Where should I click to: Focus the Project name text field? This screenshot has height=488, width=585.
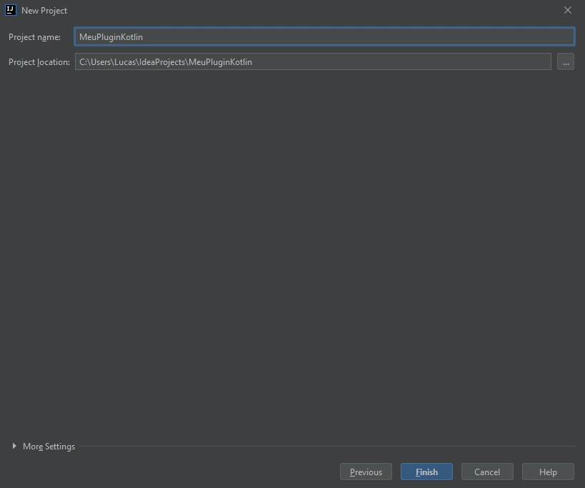[x=357, y=36]
